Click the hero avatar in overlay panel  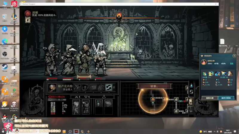[x=204, y=62]
